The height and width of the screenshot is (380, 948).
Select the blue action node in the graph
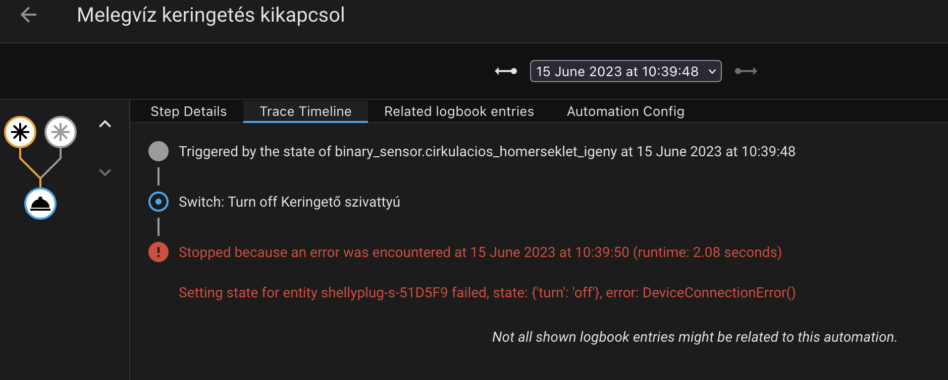[x=40, y=204]
